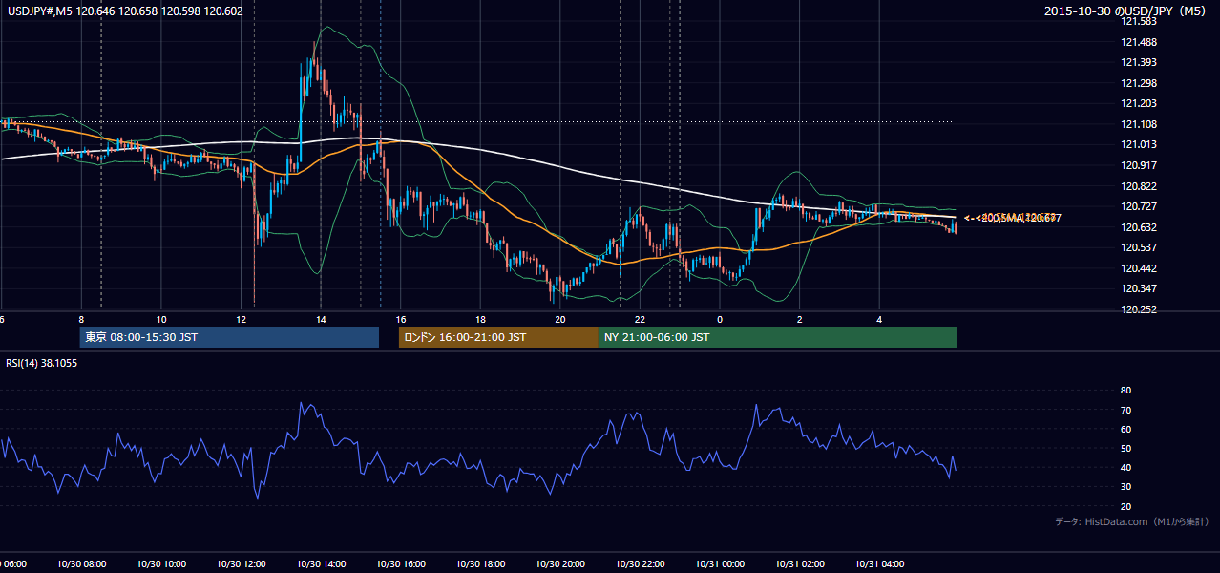Viewport: 1220px width, 573px height.
Task: Click the 120.252 price axis label
Action: pos(1138,309)
